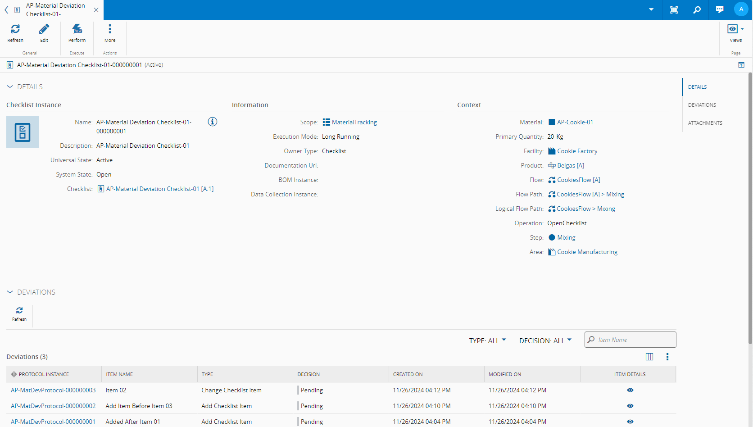Open the More actions menu

coord(110,30)
